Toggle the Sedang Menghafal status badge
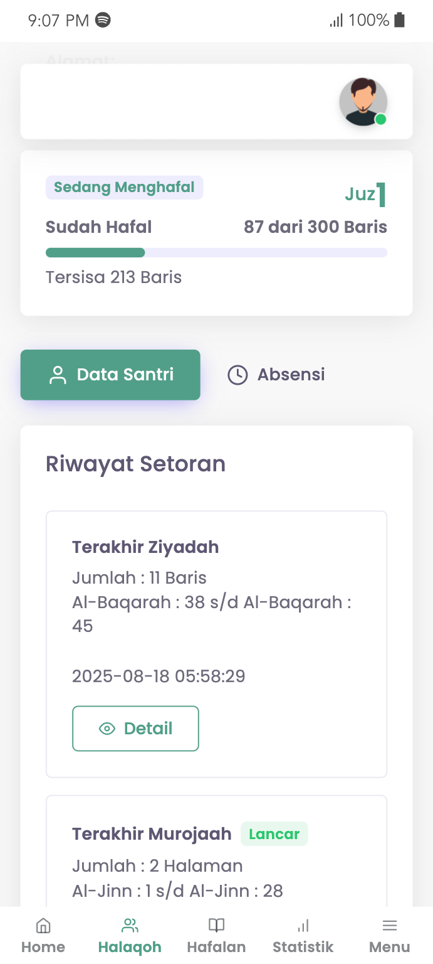Screen dimensions: 433x964 124,187
